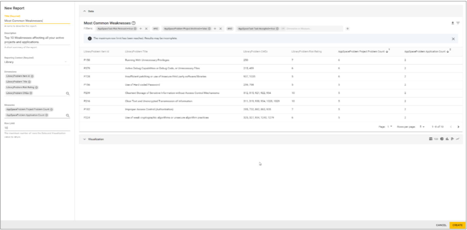The image size is (467, 230).
Task: Select the pie chart visualization icon
Action: (x=442, y=139)
